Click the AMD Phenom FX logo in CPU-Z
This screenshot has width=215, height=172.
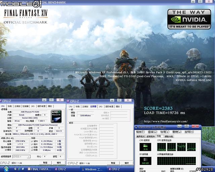[x=56, y=116]
